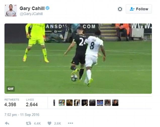Open the Gary Cahill display name link
This screenshot has width=160, height=127.
point(32,8)
